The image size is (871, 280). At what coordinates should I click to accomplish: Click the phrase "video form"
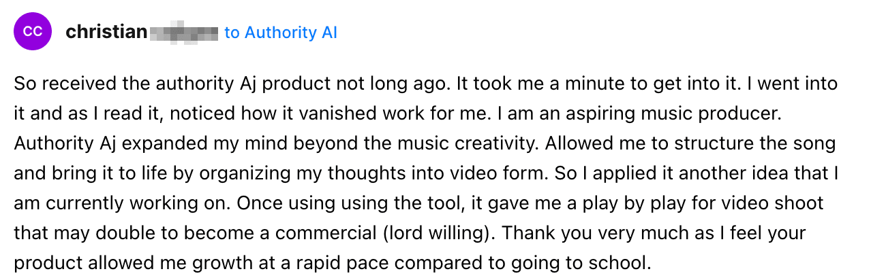pyautogui.click(x=489, y=173)
